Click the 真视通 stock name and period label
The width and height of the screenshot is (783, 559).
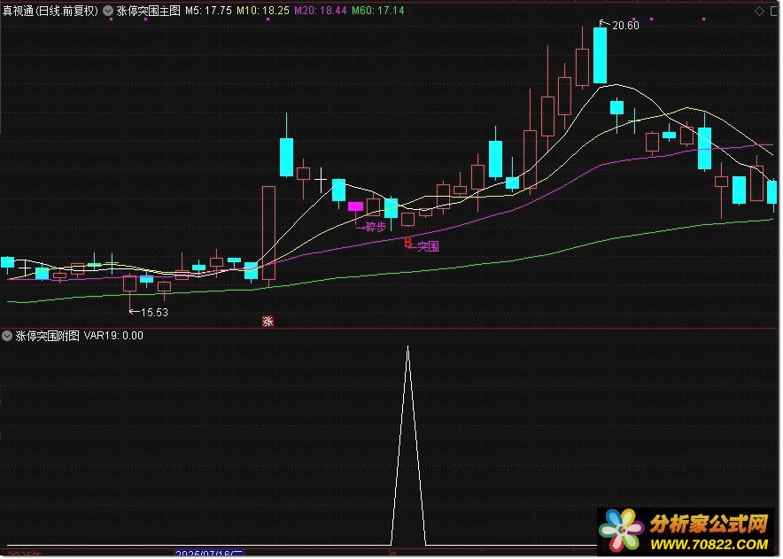(x=50, y=11)
